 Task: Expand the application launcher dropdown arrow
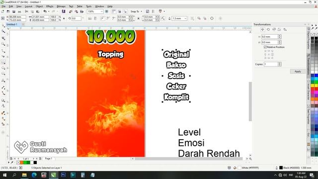[164, 11]
